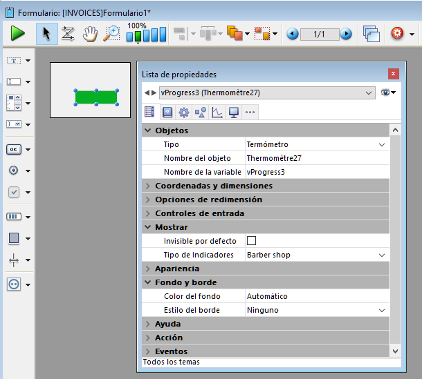Tick the Invisible por defecto checkbox
The width and height of the screenshot is (422, 379).
251,241
